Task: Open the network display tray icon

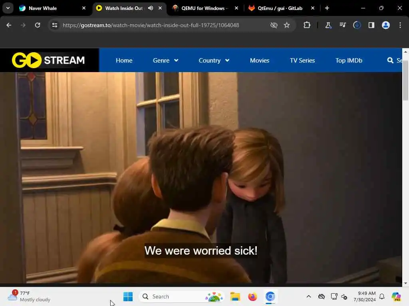Action: (x=334, y=296)
